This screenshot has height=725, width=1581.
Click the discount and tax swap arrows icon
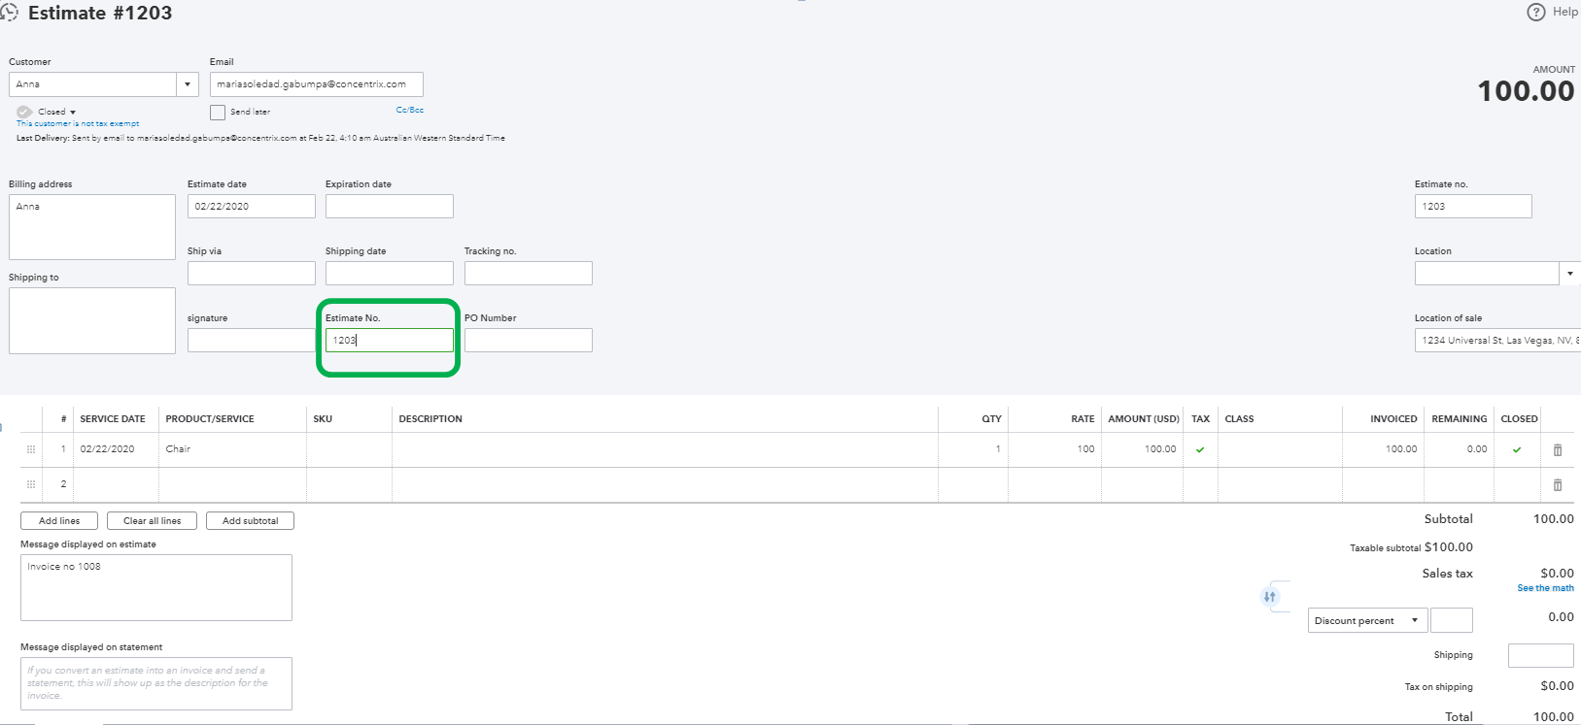tap(1270, 596)
